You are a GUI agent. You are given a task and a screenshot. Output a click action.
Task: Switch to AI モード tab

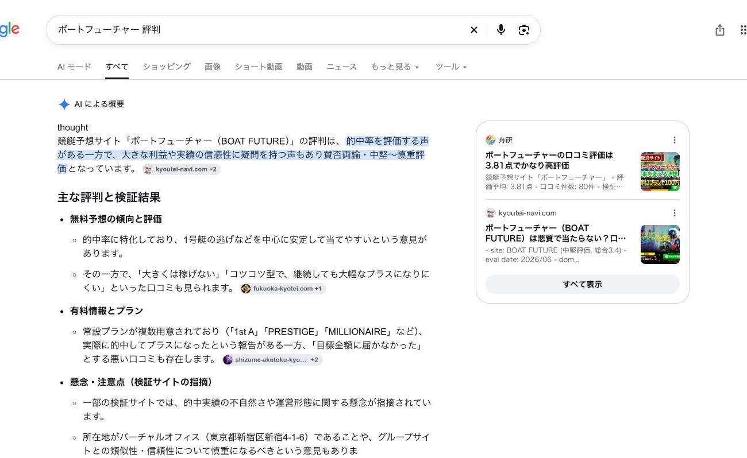[74, 67]
